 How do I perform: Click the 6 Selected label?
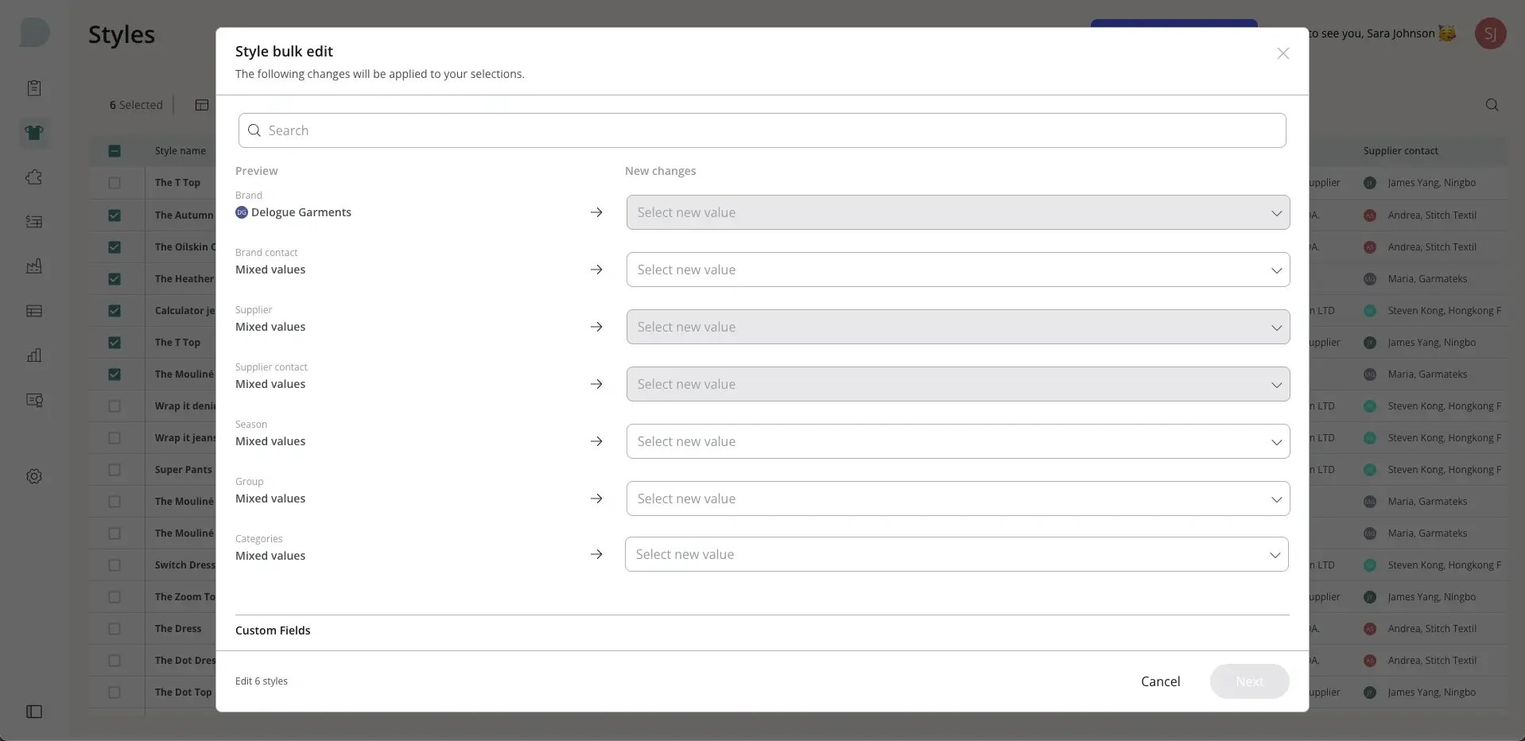coord(136,105)
